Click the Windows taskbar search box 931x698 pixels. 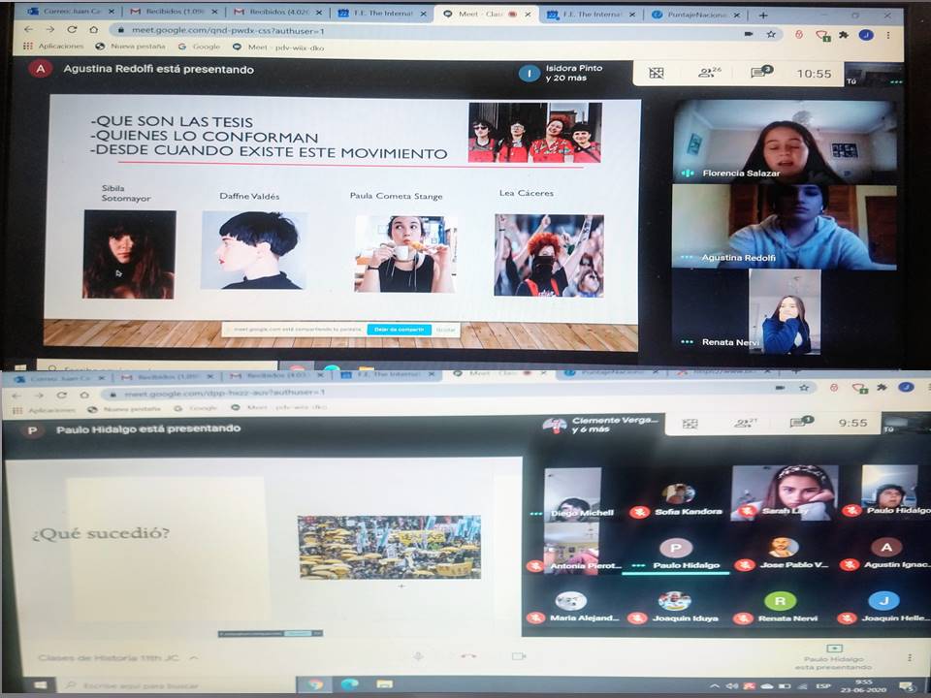point(178,685)
